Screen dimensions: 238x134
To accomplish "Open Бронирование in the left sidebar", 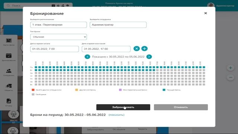I will [9, 57].
